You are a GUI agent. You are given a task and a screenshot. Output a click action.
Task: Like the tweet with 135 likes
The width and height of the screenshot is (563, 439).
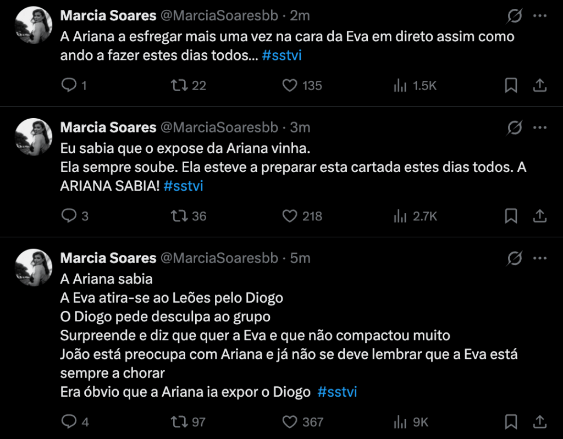(290, 85)
